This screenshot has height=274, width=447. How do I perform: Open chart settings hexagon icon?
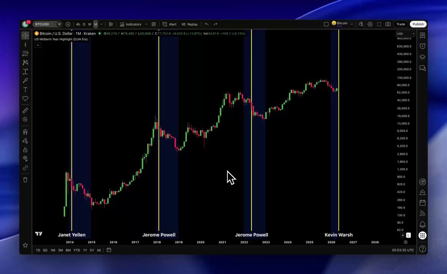(x=370, y=24)
